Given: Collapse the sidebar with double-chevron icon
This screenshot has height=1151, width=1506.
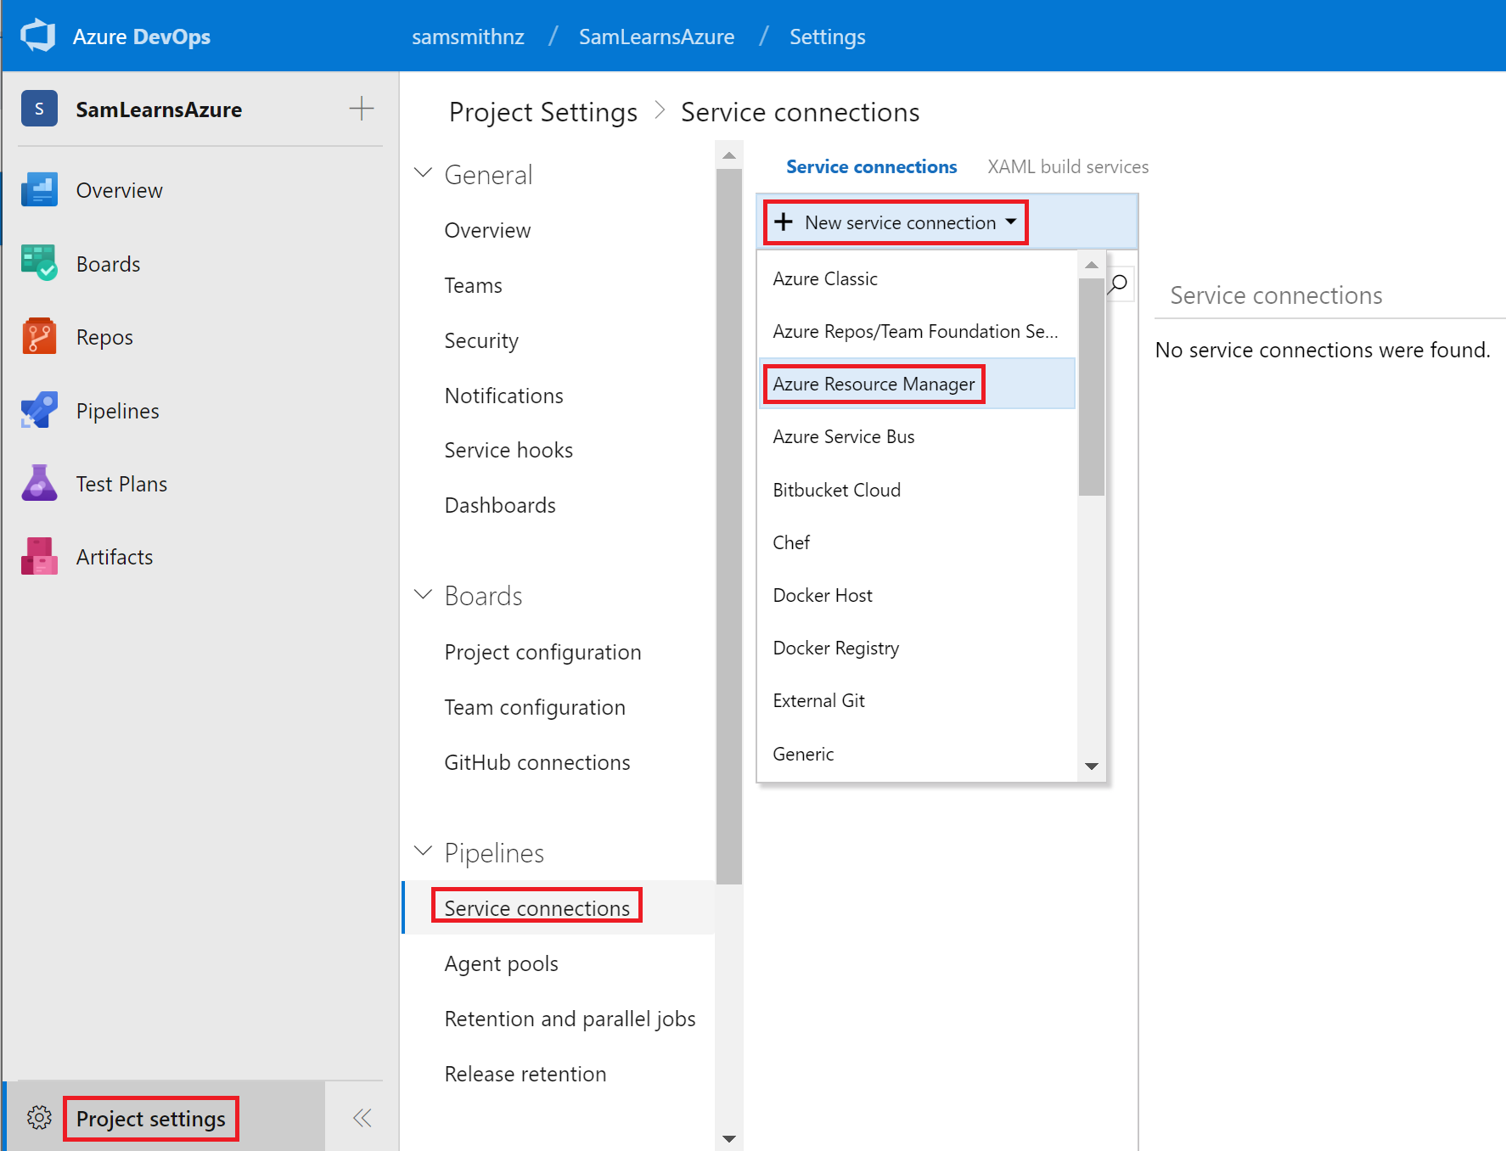Looking at the screenshot, I should pyautogui.click(x=362, y=1118).
